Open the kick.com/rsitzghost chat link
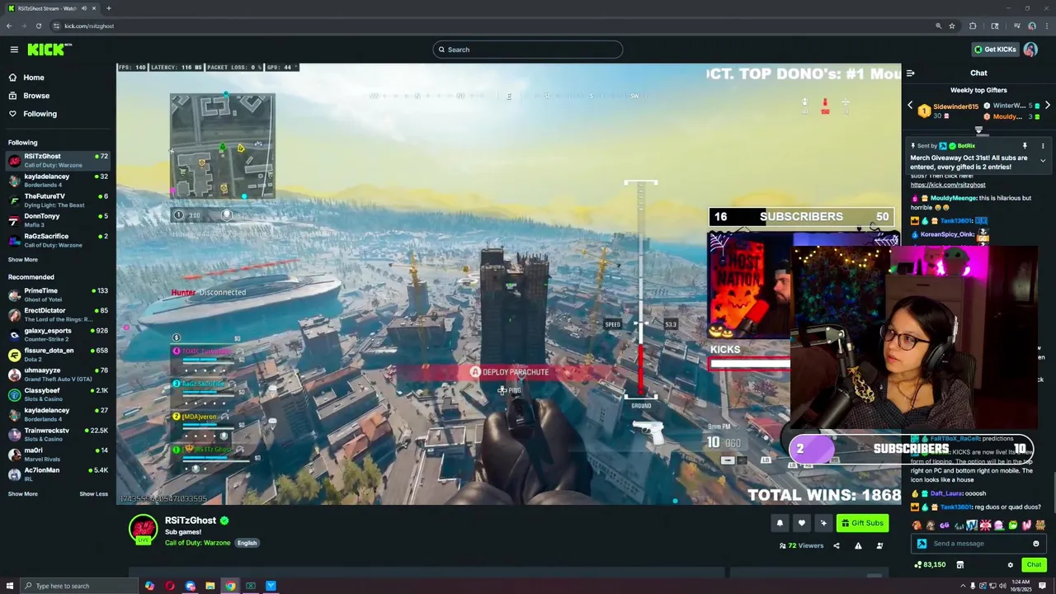The image size is (1056, 594). 948,185
